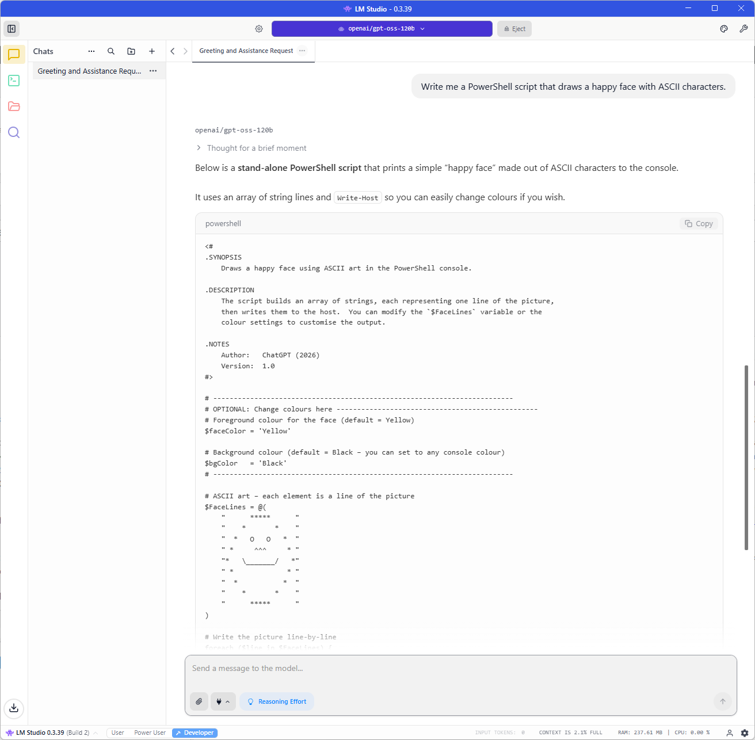Image resolution: width=755 pixels, height=740 pixels.
Task: Toggle the left sidebar panel icon
Action: tap(12, 29)
